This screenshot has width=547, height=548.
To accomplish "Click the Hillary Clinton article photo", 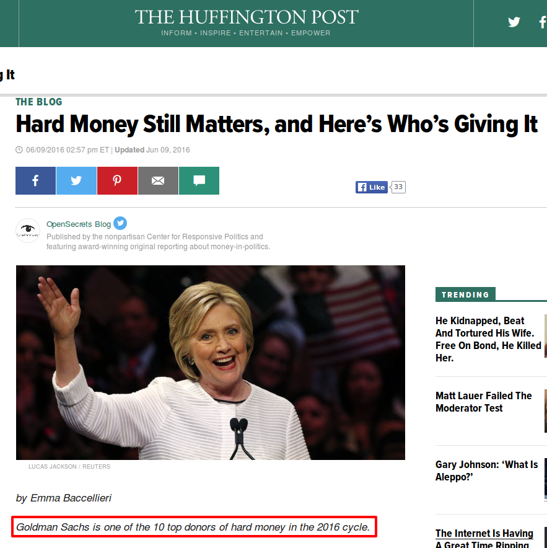I will pos(211,363).
